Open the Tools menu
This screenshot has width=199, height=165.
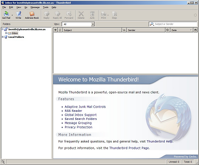45,7
